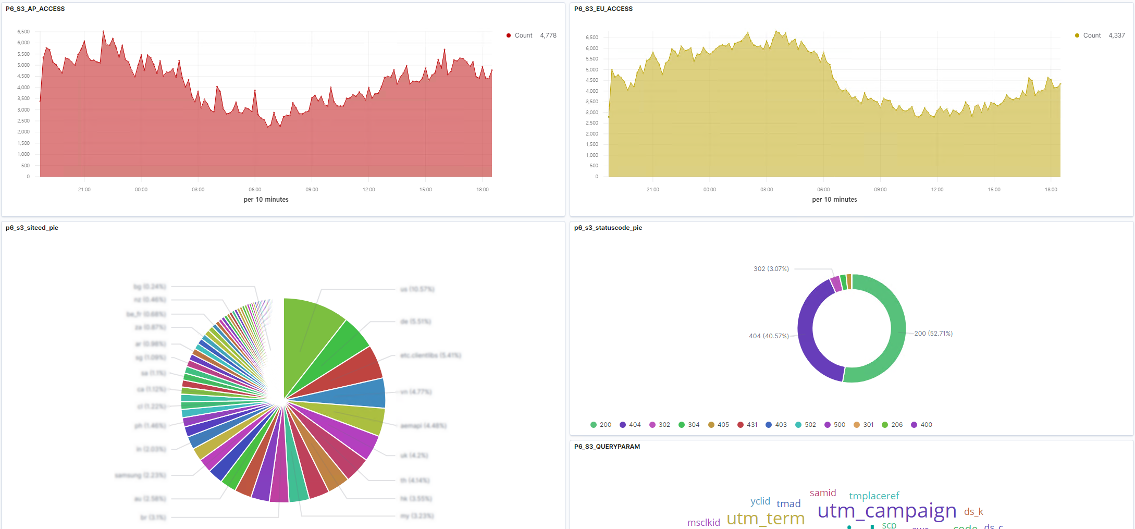Click the '404 (40.57%)' donut label
The image size is (1135, 529).
click(769, 336)
